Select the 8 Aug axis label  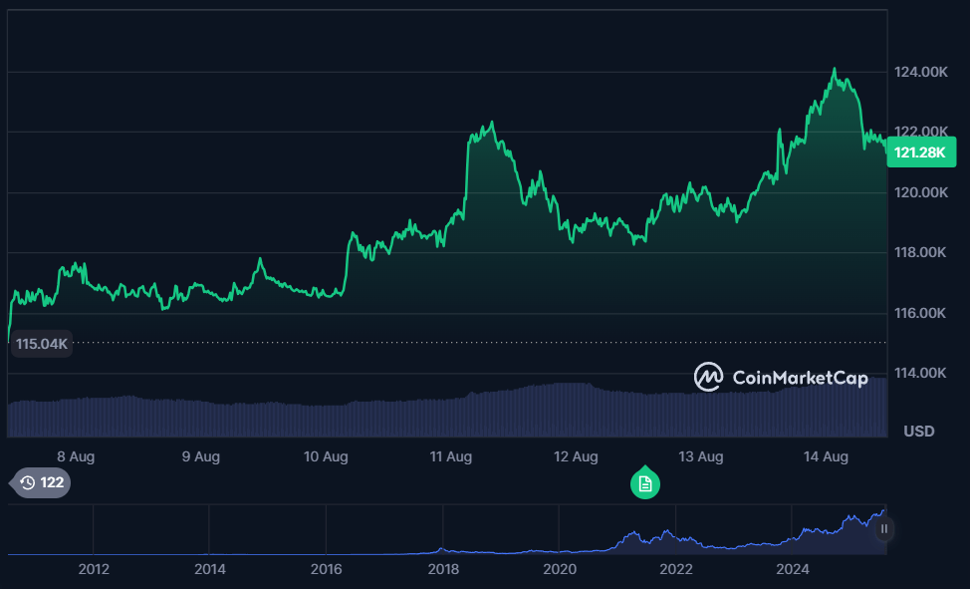coord(76,455)
